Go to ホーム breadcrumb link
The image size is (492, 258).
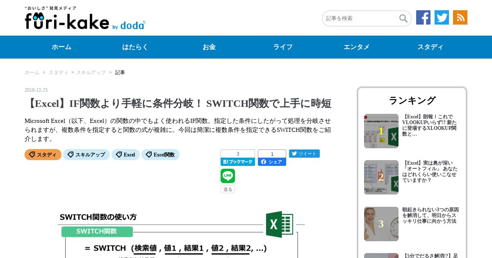click(32, 72)
